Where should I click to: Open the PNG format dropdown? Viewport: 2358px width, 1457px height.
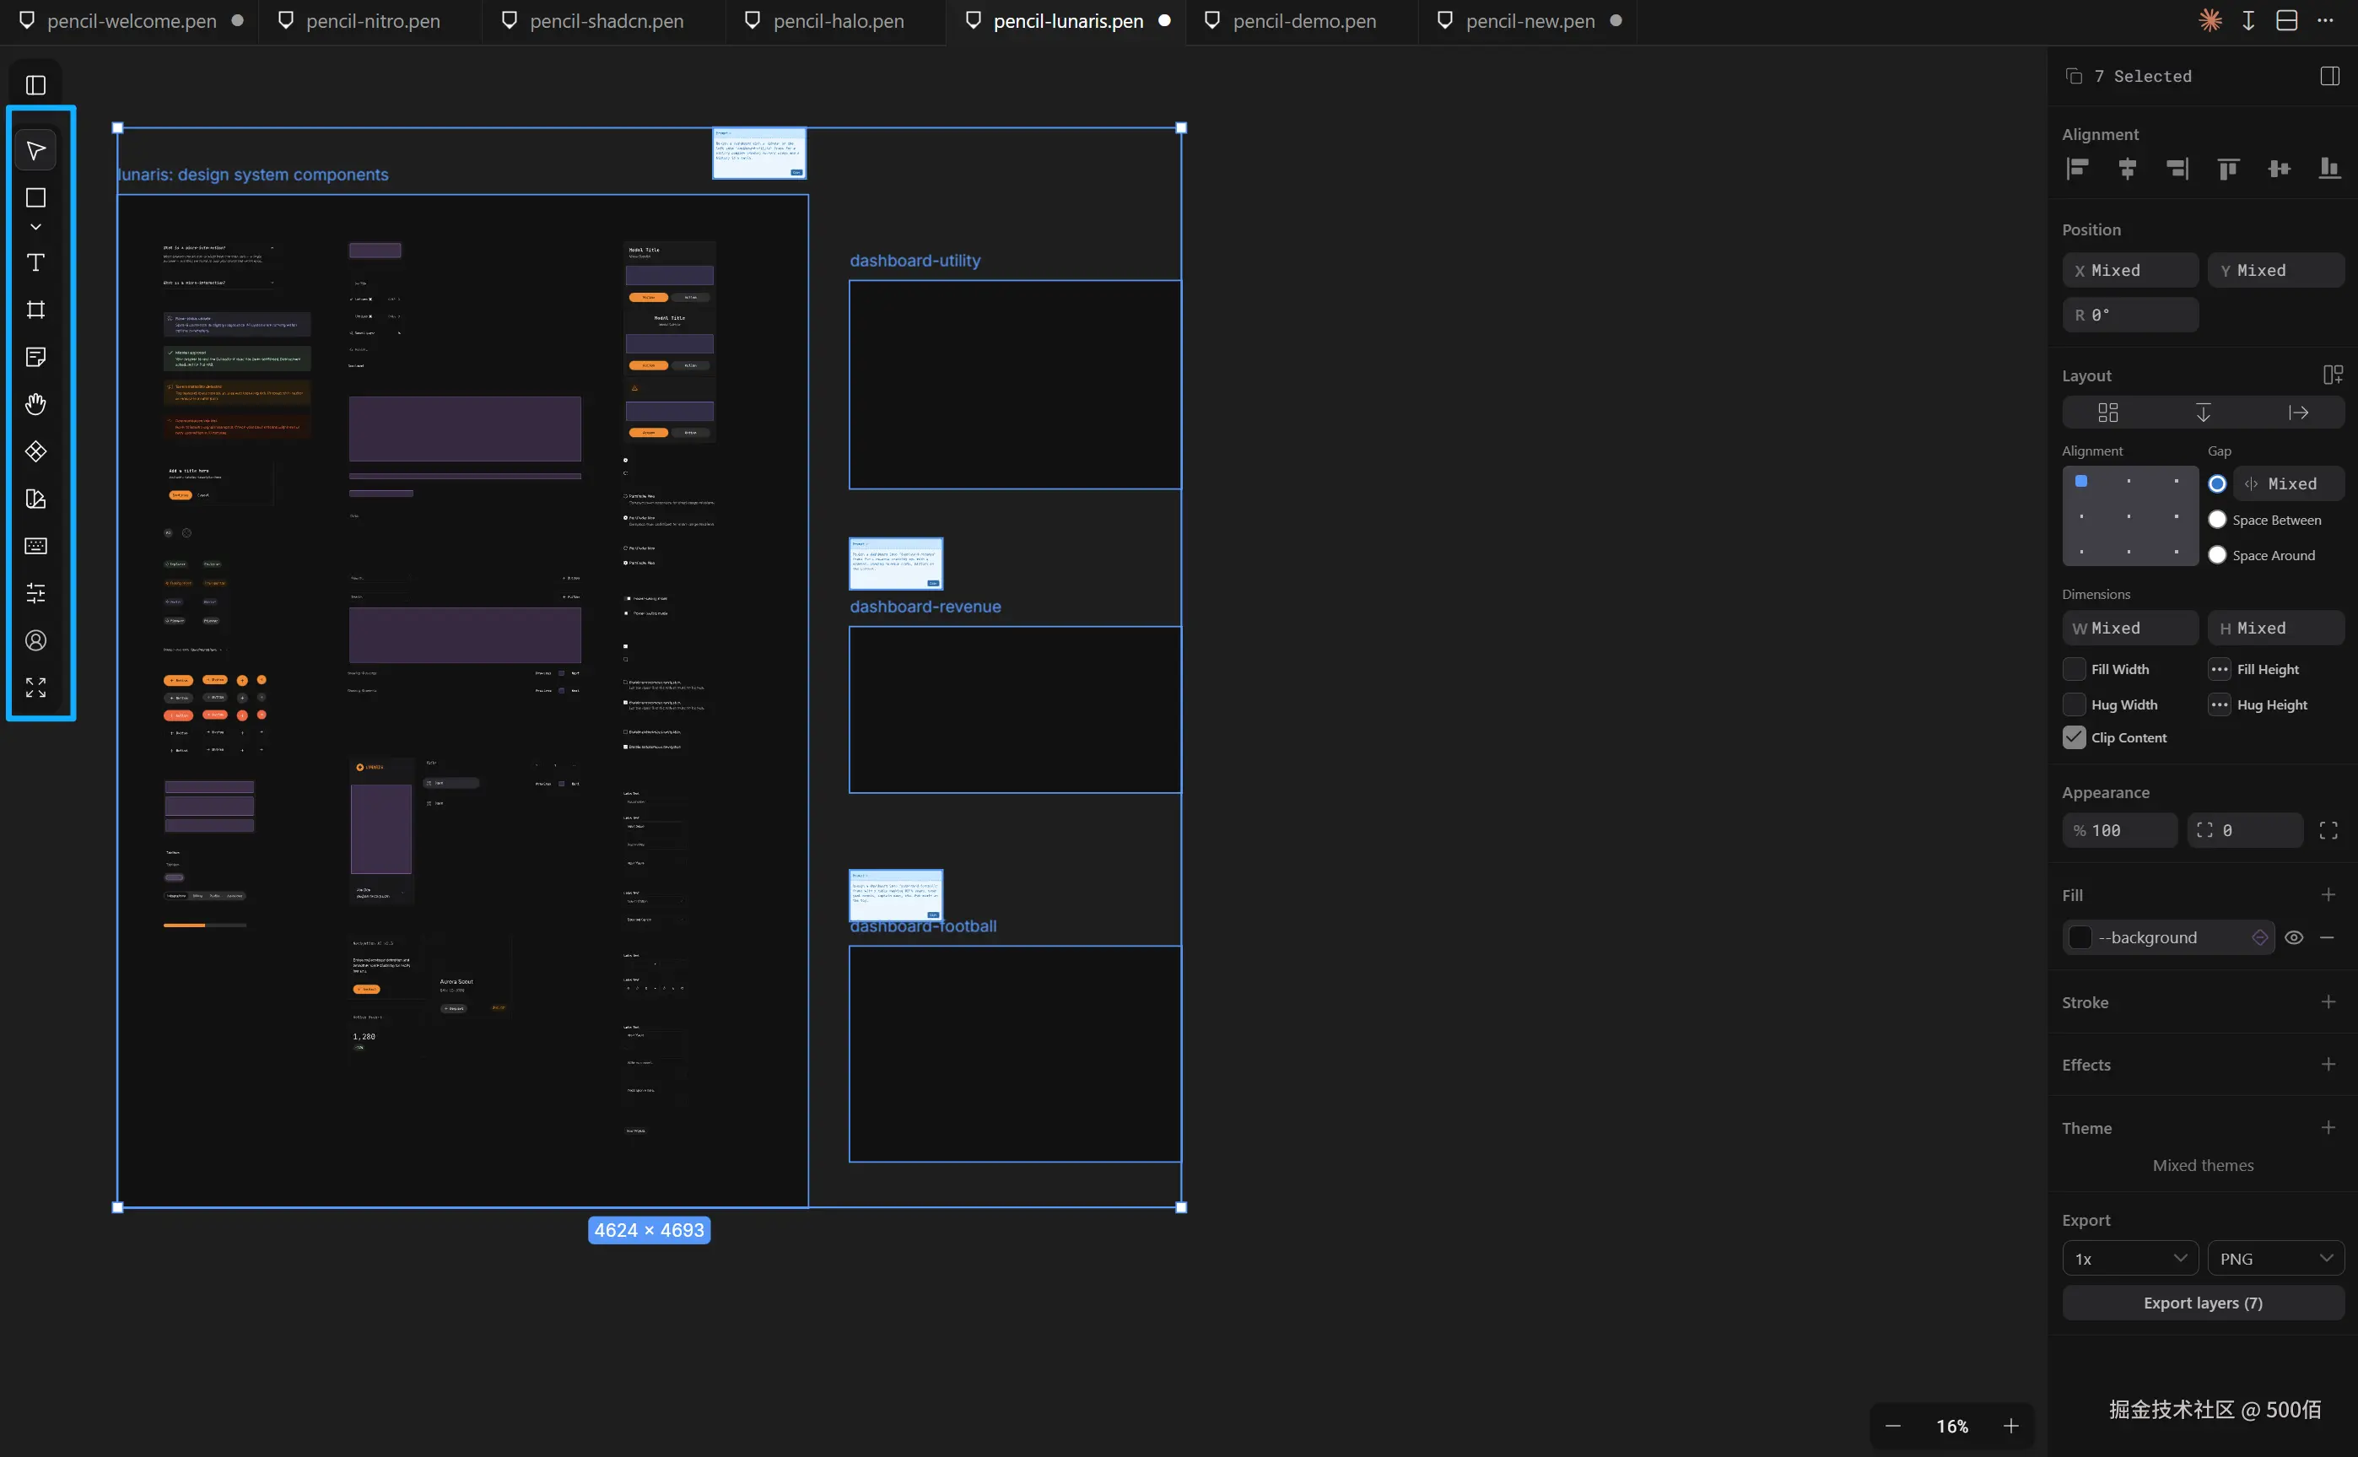click(2275, 1259)
